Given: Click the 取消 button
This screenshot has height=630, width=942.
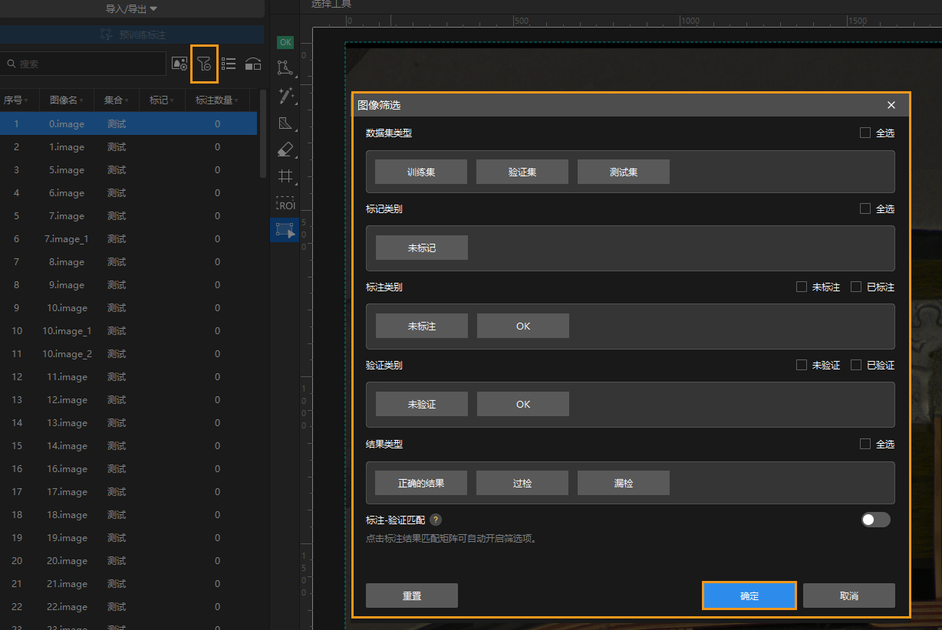Looking at the screenshot, I should tap(849, 596).
